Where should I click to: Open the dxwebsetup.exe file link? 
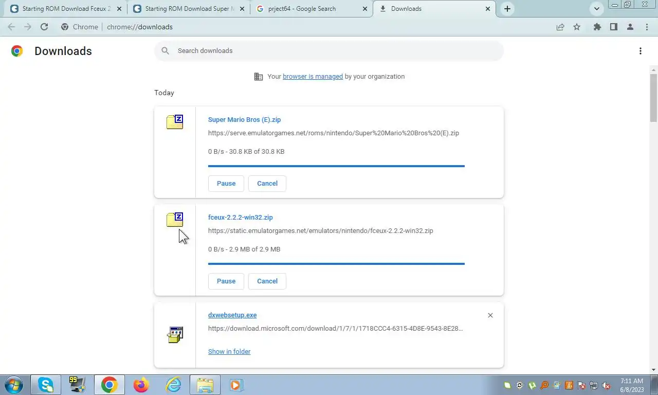pos(232,315)
